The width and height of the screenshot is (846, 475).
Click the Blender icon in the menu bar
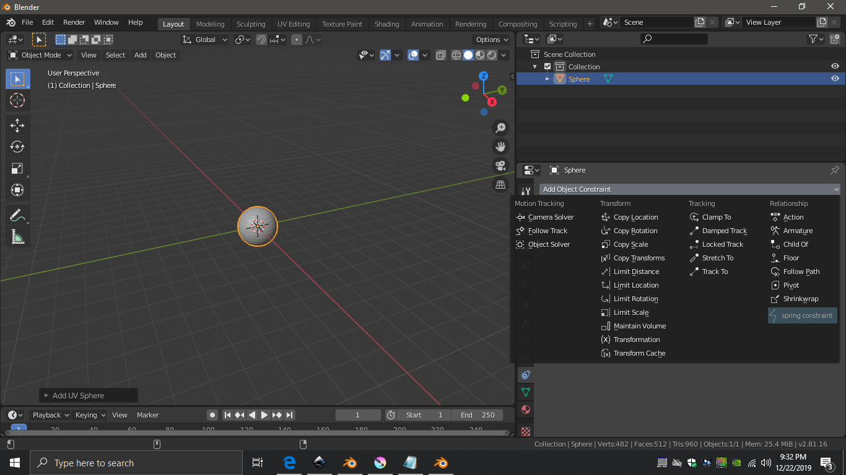pos(11,22)
